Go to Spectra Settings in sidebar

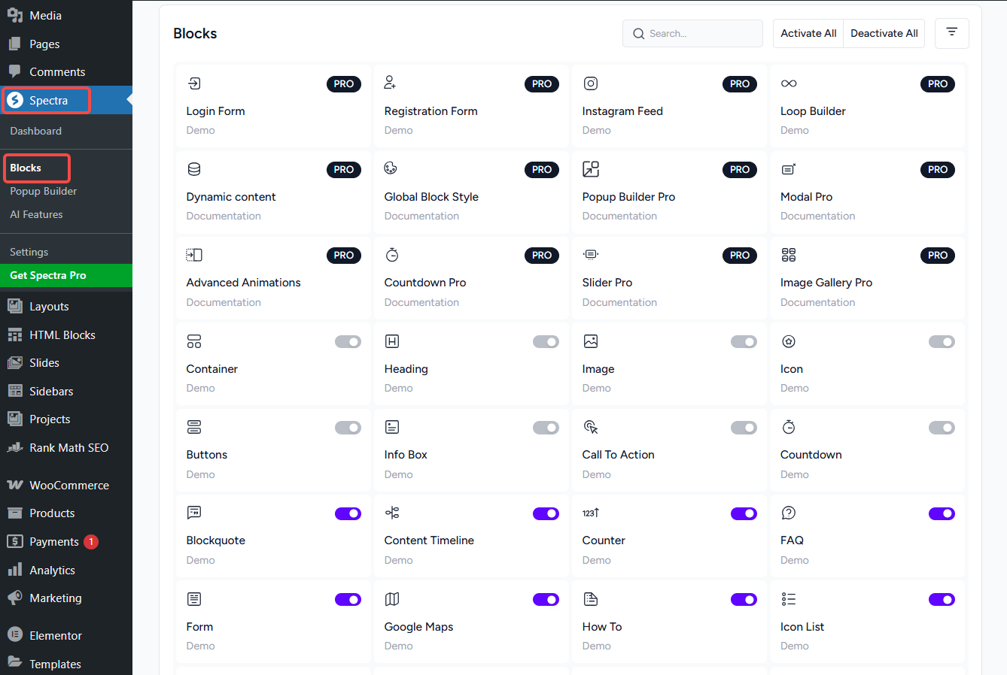[x=29, y=252]
